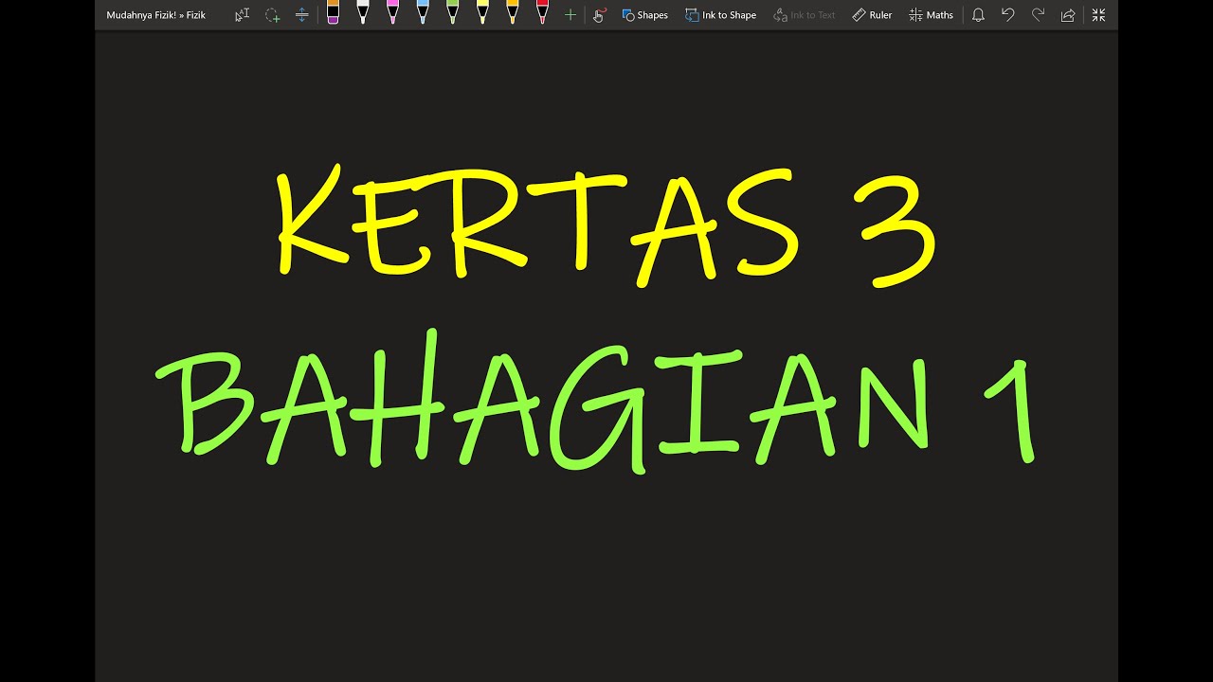Select the object or type text tool
This screenshot has height=682, width=1213.
point(242,14)
